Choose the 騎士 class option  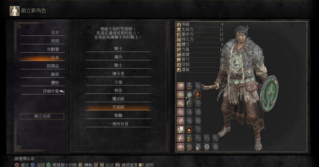click(x=118, y=49)
